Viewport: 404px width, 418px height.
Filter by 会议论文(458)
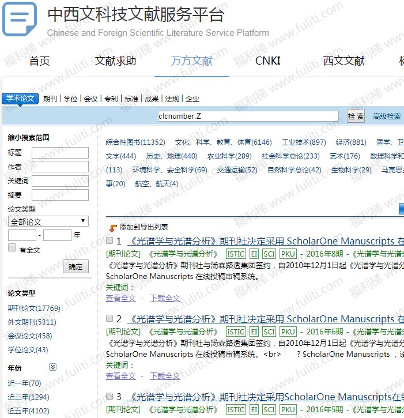[30, 336]
